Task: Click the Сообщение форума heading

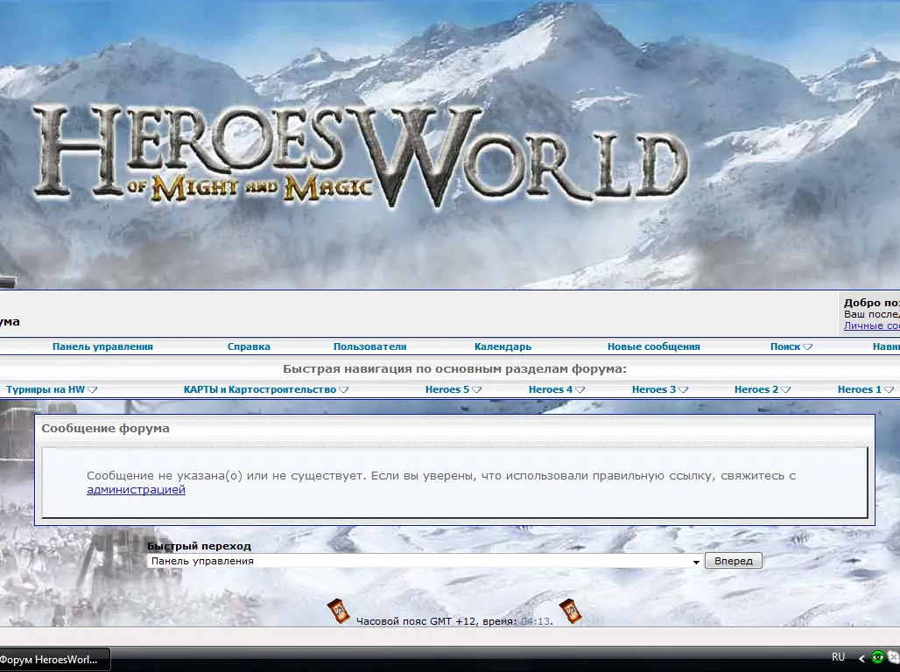Action: click(106, 428)
